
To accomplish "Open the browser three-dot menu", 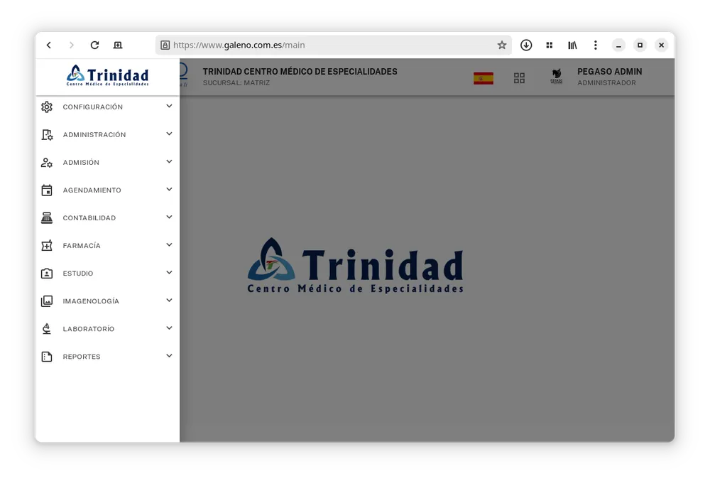I will (596, 45).
